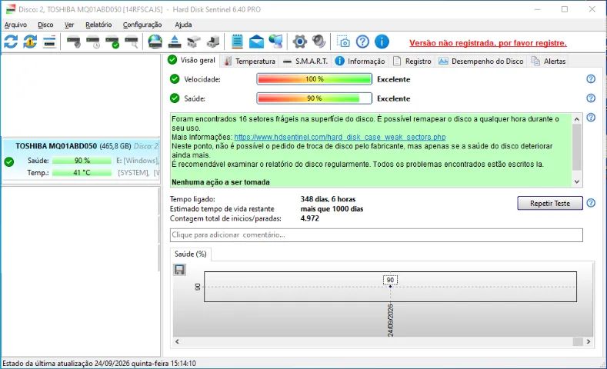Select TOSHIBA MQ01ABD050 disk in sidebar
Viewport: 607px width, 369px height.
(81, 159)
